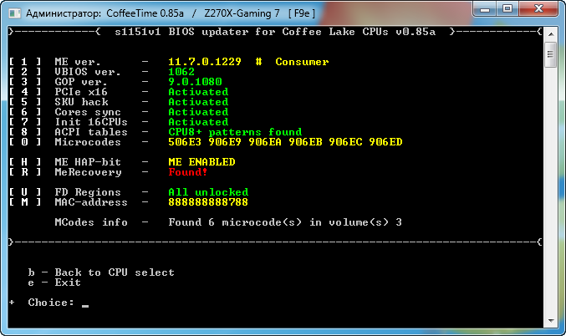Click the 'ACPI tables' label
Screen dimensions: 566x336
91,132
